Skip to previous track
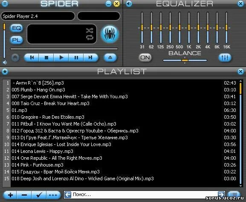246x202 pixels. [32, 58]
